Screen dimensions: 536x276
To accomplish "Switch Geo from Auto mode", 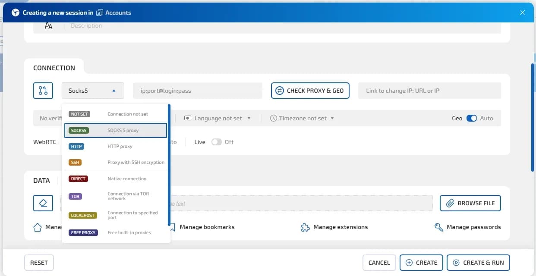I will click(472, 118).
